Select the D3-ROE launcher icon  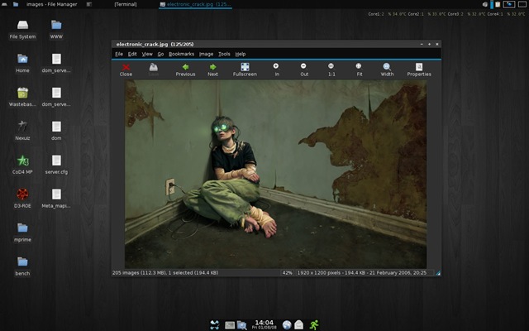[x=22, y=199]
